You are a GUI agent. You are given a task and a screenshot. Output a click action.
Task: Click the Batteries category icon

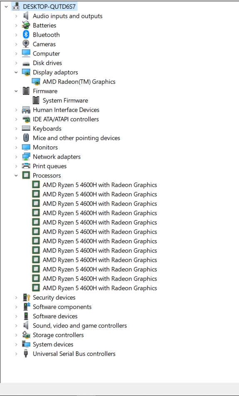(x=26, y=25)
